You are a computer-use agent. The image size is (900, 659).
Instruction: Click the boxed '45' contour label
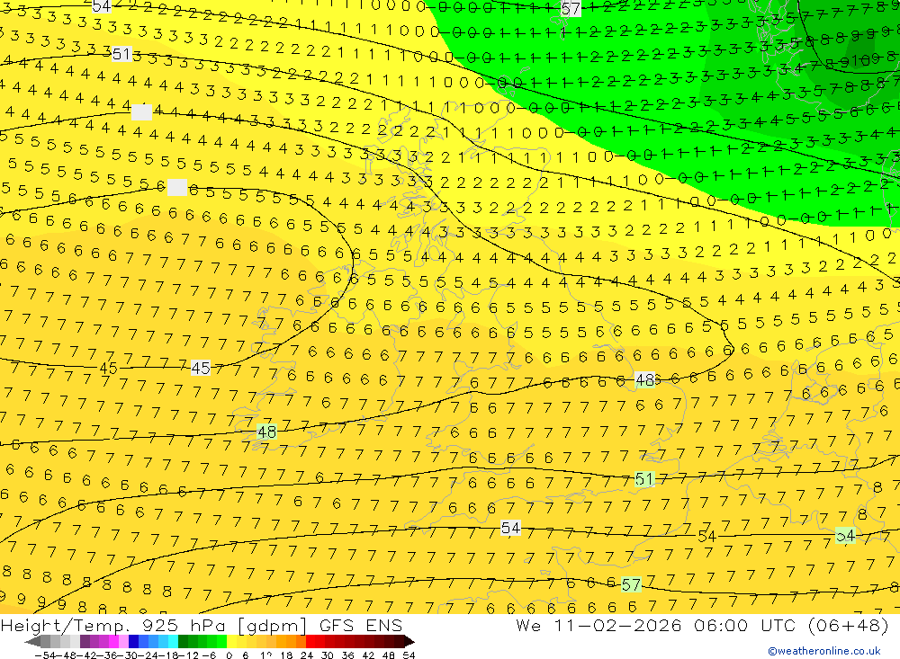[201, 368]
